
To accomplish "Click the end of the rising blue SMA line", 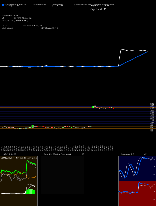I will pos(148,51).
